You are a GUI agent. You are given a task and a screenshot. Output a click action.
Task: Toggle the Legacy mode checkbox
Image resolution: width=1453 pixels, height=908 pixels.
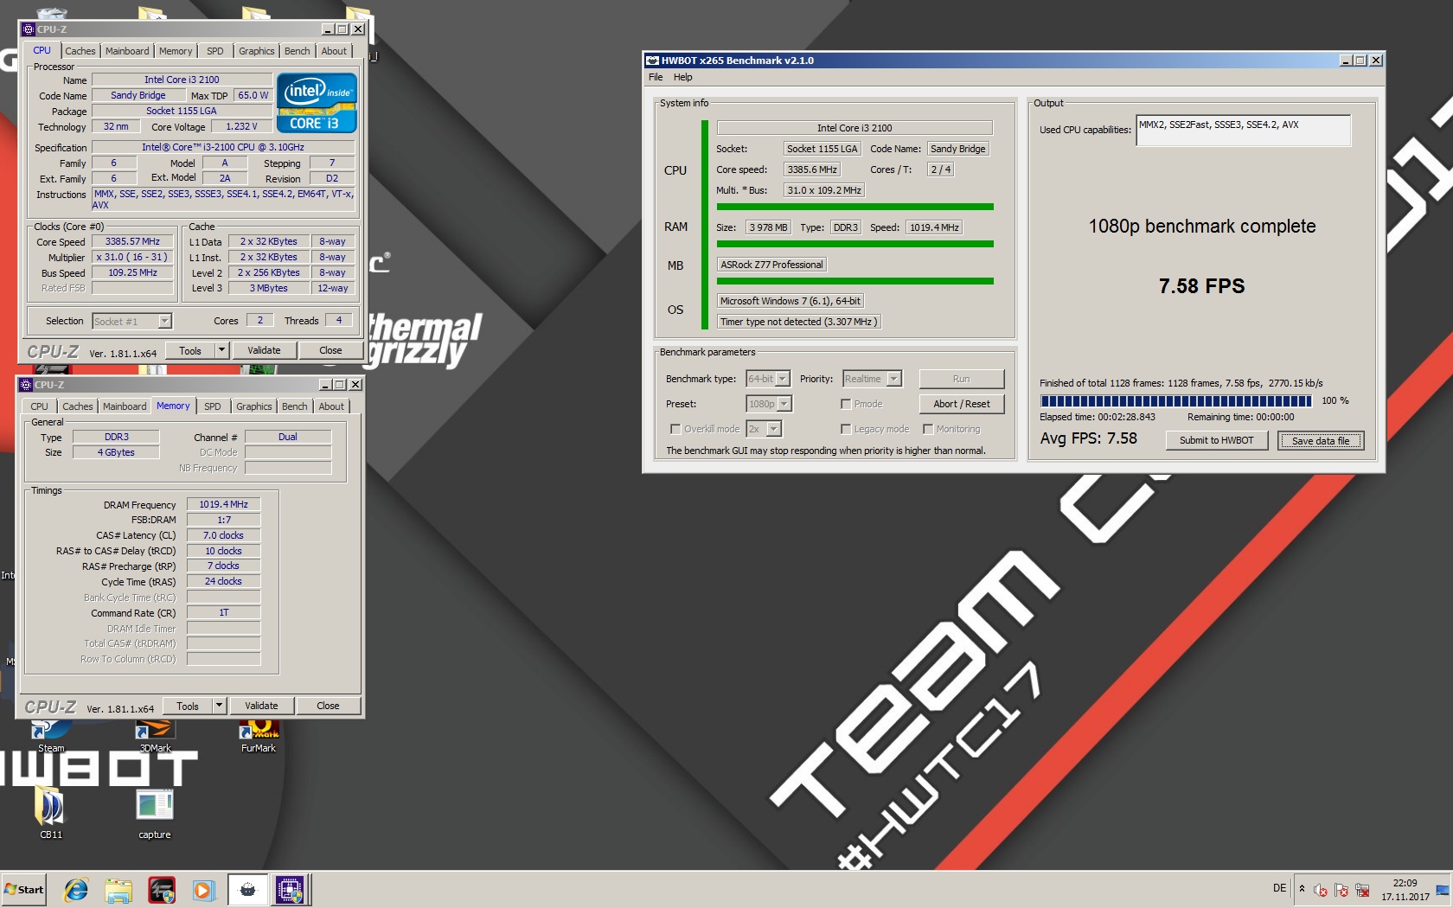tap(846, 429)
